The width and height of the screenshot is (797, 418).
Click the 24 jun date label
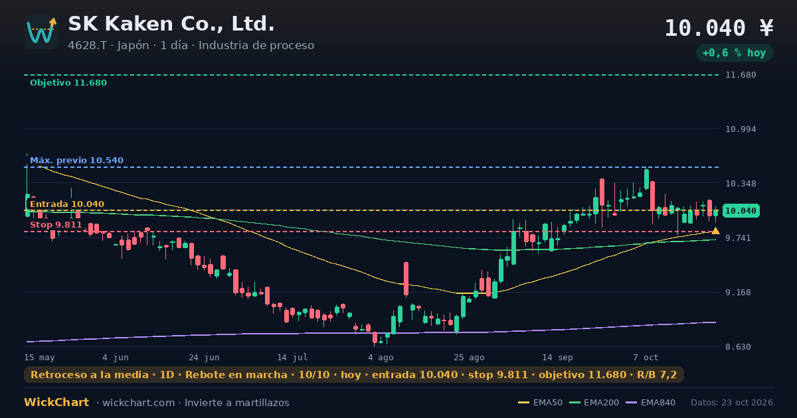coord(204,358)
